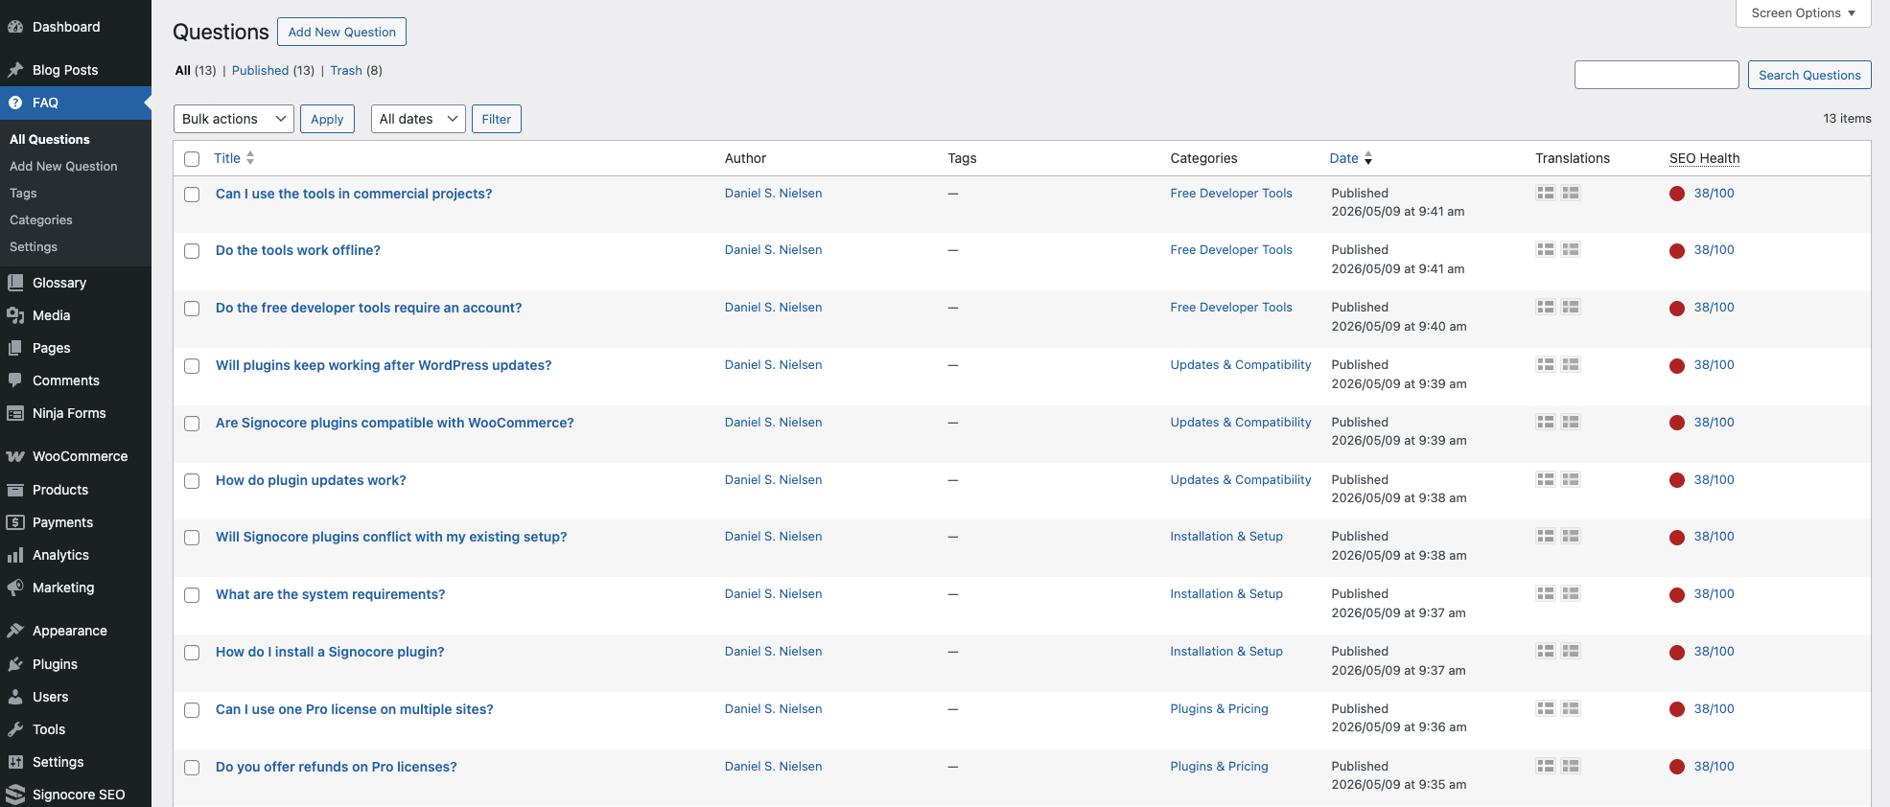This screenshot has height=807, width=1890.
Task: Click first translation icon for 'Can I use the tools in commercial projects?'
Action: 1545,193
